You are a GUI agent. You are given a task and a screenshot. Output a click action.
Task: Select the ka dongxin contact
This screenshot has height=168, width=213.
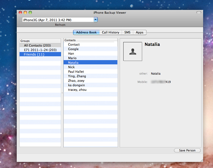click(x=91, y=85)
